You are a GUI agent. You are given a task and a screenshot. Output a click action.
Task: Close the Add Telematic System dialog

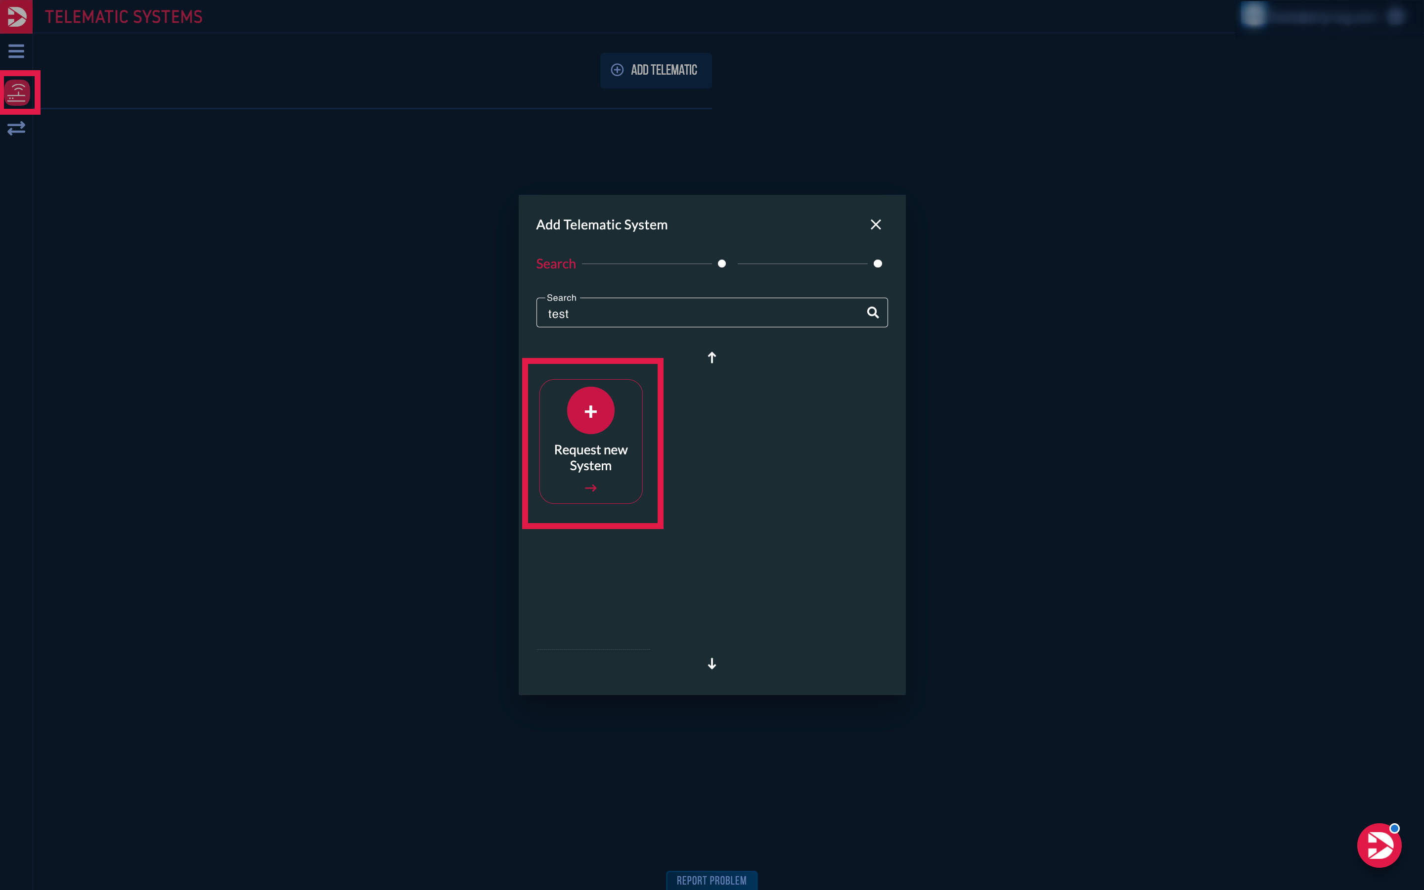[x=876, y=224]
